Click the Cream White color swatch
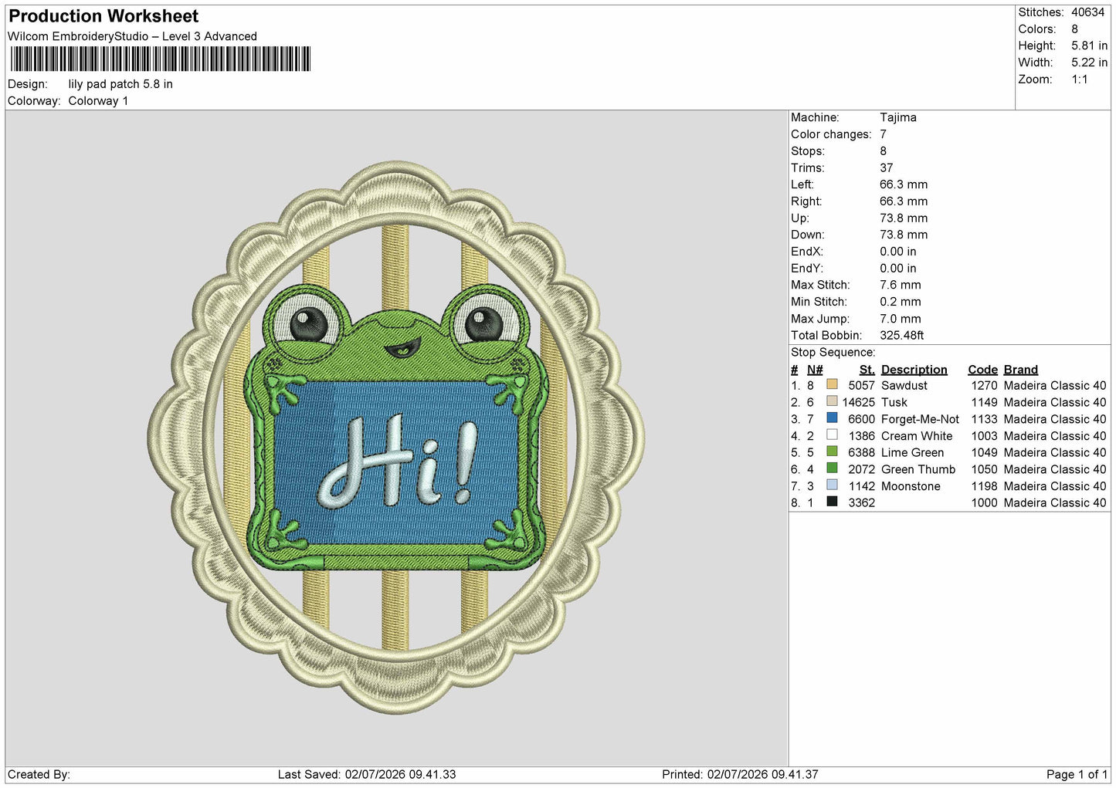This screenshot has width=1116, height=788. click(832, 435)
